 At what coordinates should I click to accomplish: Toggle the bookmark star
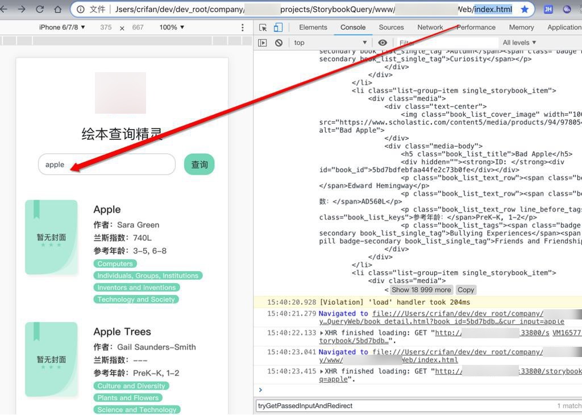(525, 9)
